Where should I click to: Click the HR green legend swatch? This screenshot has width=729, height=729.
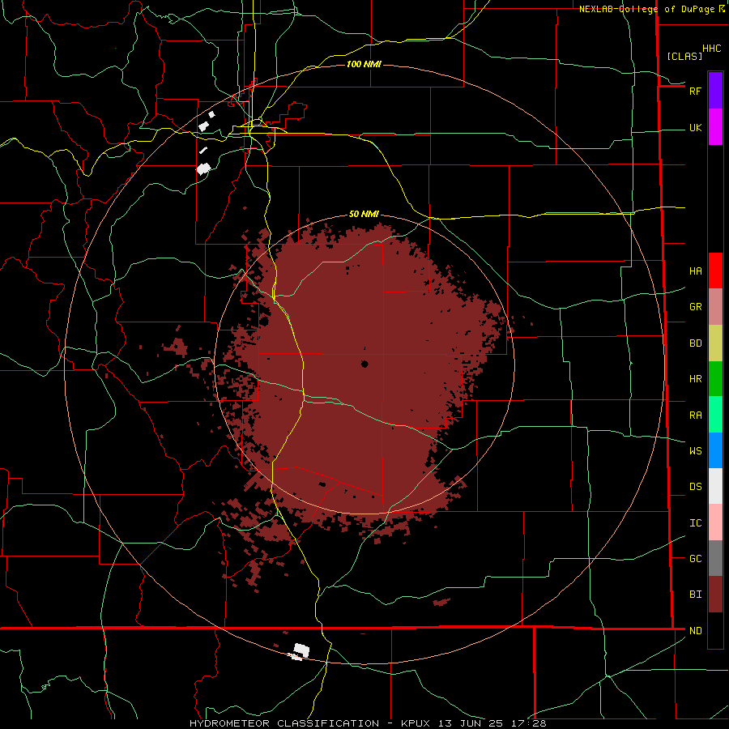(x=715, y=378)
